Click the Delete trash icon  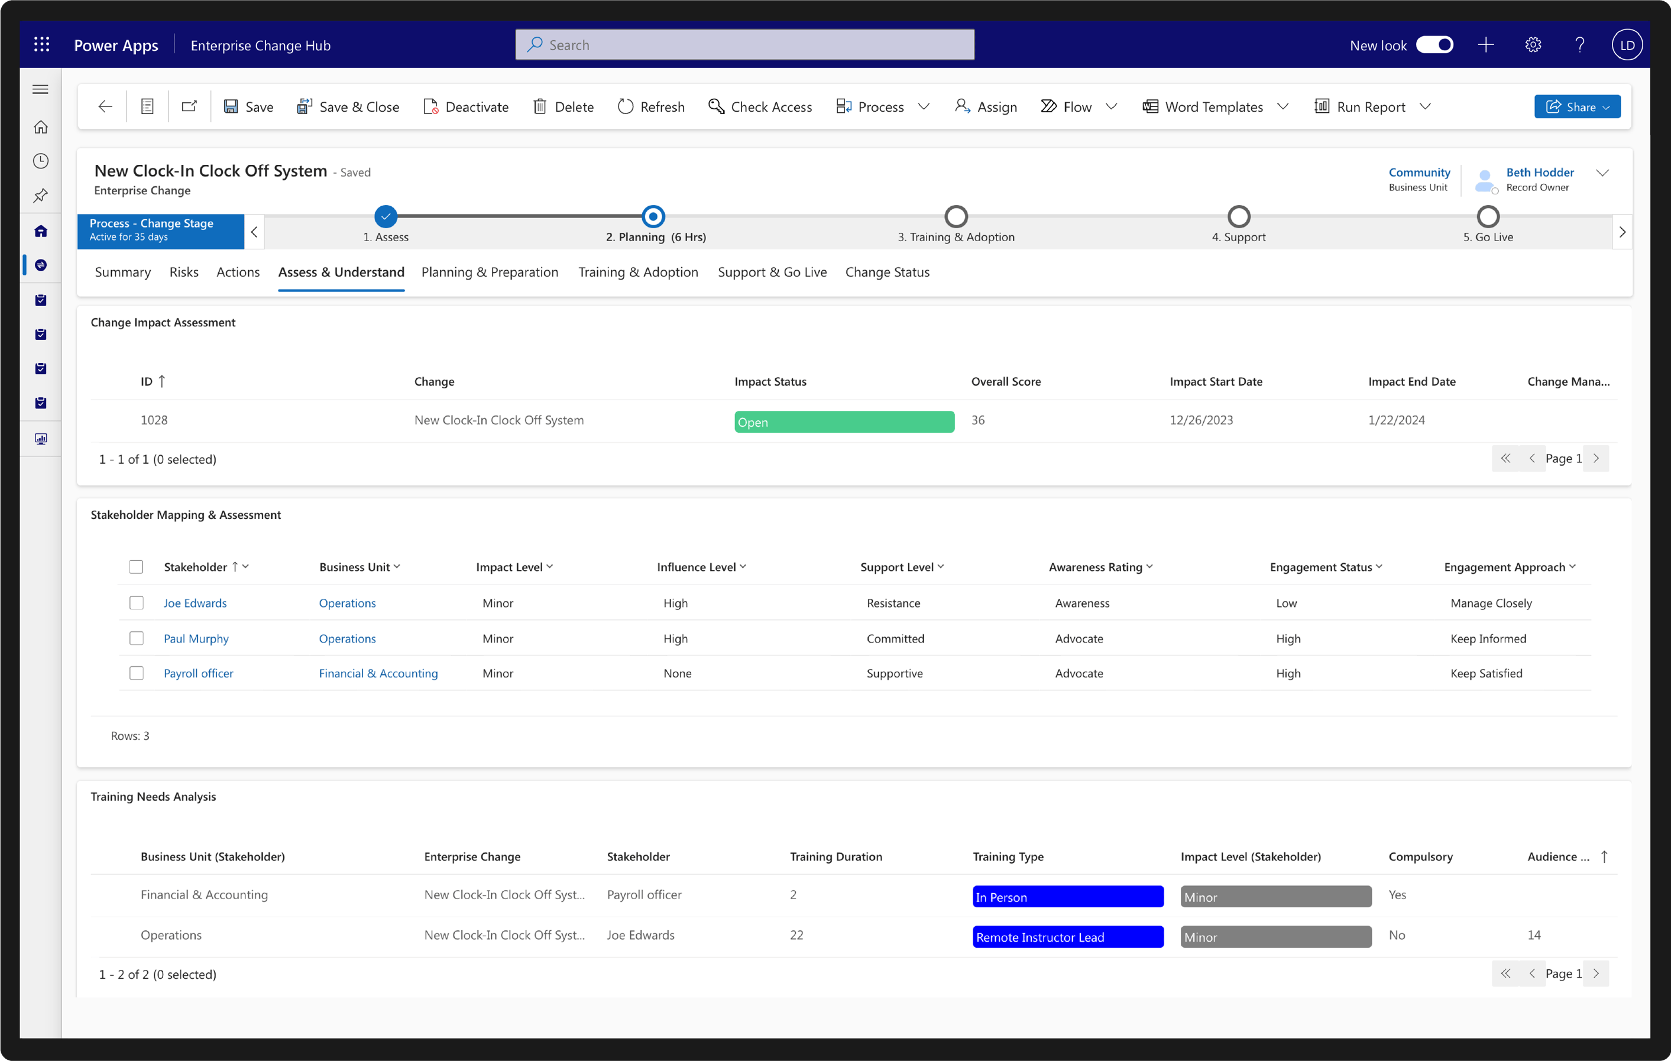pos(539,106)
